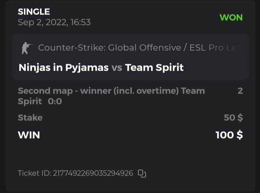Click the 50 $ stake amount

(x=233, y=118)
